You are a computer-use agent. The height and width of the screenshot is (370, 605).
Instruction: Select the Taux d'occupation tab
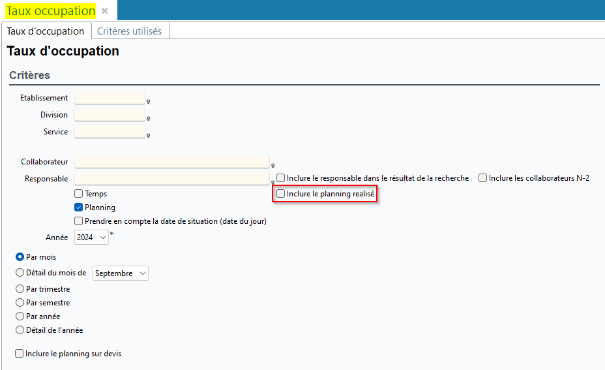pyautogui.click(x=46, y=31)
